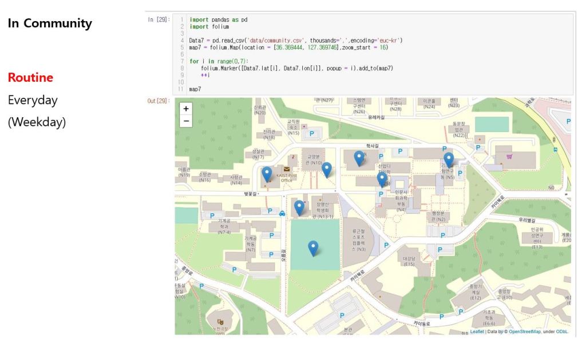
Task: Click the pink shopping cart icon
Action: click(x=509, y=156)
